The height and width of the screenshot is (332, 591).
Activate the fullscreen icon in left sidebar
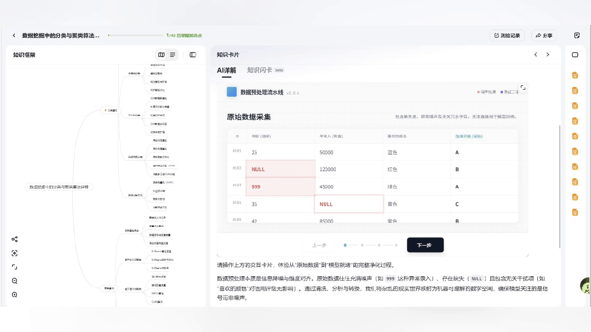point(15,266)
